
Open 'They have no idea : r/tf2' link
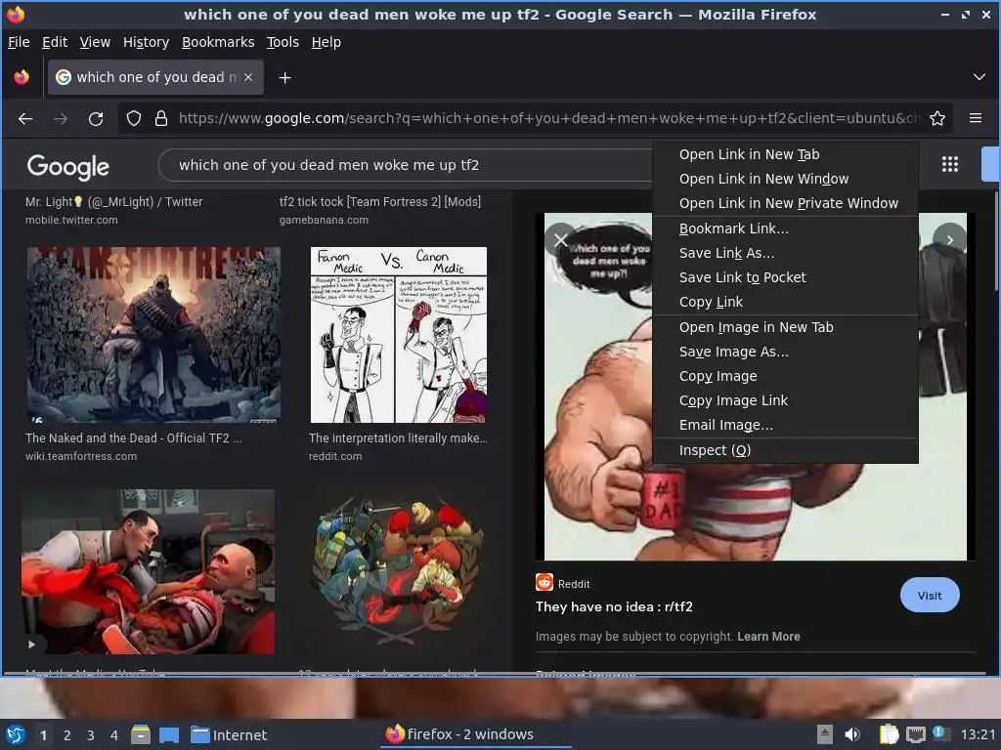point(614,606)
